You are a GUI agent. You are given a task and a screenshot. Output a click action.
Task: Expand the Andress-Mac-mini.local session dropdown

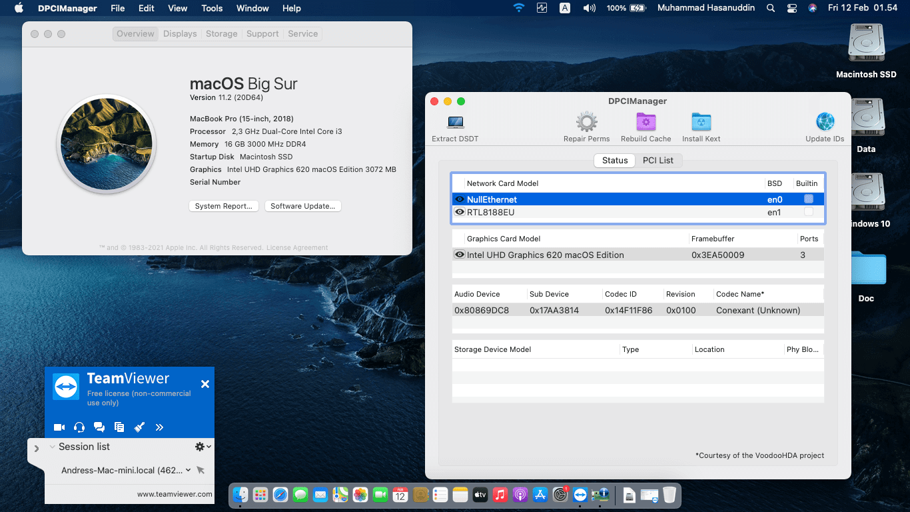[189, 470]
